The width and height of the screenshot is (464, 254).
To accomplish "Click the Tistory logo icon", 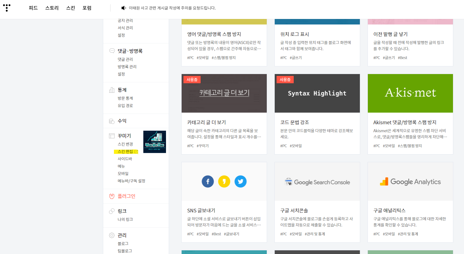I will click(7, 8).
